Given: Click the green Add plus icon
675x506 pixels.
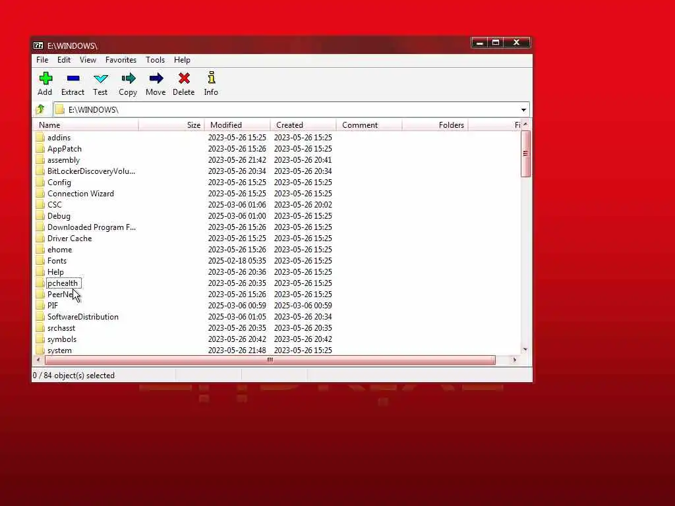Looking at the screenshot, I should click(45, 78).
